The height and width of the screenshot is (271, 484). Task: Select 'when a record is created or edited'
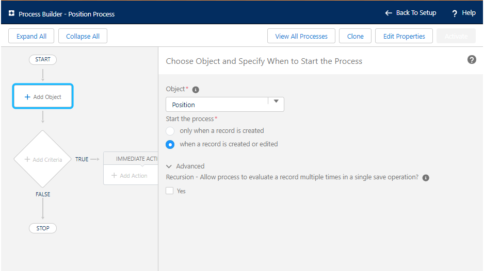(x=170, y=144)
